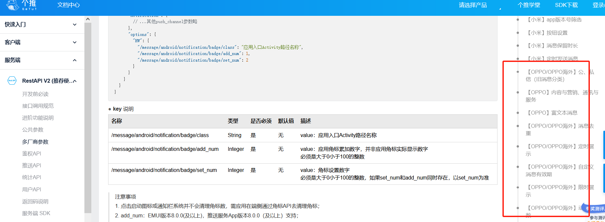The image size is (605, 222).
Task: Select 公共参数 in the sidebar
Action: coord(33,130)
